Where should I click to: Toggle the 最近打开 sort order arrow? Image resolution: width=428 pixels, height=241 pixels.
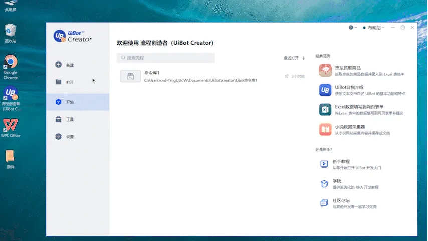point(304,58)
